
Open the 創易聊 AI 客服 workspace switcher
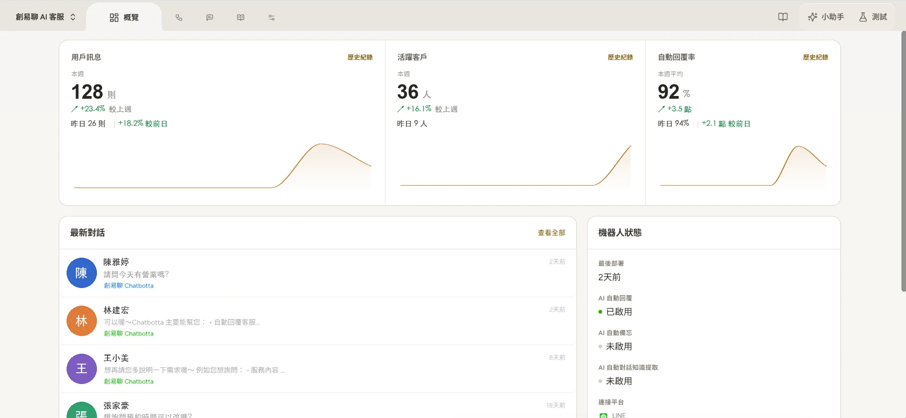45,17
